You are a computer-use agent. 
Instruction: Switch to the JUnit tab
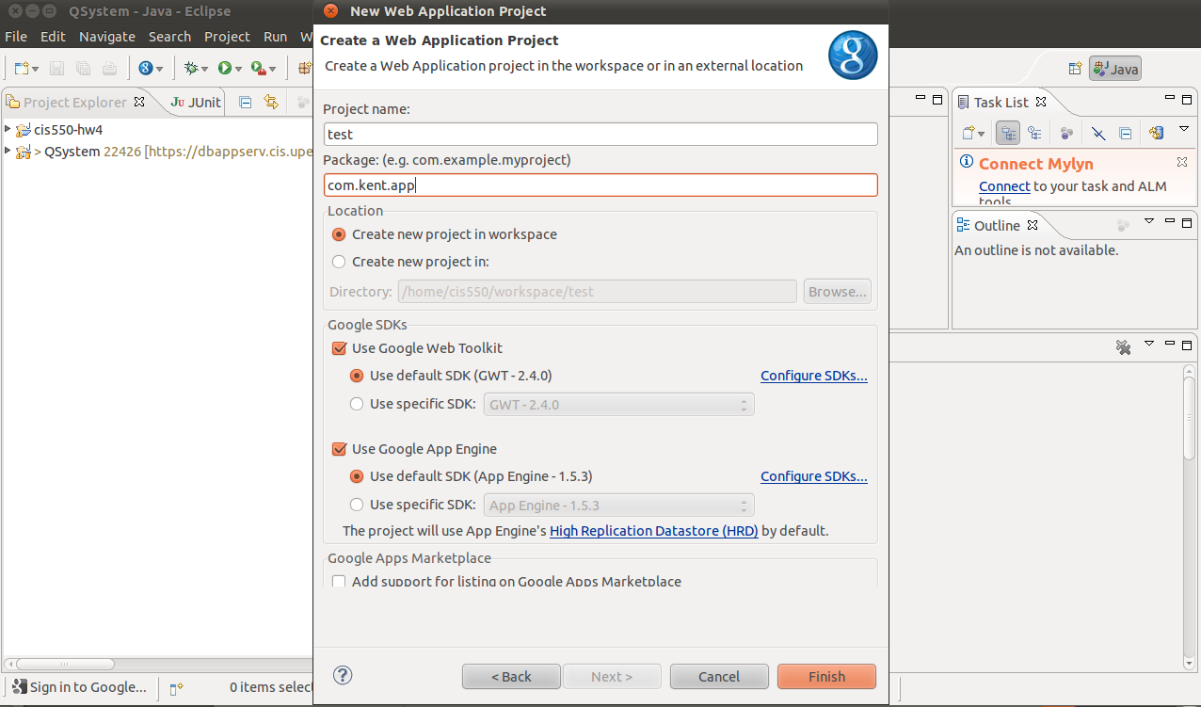(x=196, y=103)
